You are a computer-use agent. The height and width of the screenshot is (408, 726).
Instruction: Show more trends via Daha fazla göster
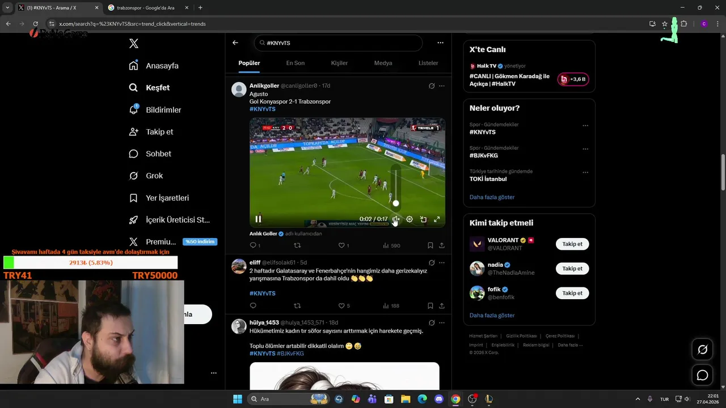[x=492, y=197]
